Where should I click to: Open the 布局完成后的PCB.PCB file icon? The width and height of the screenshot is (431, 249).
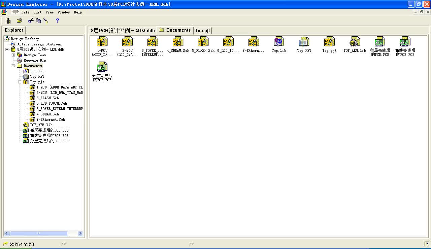pyautogui.click(x=380, y=42)
